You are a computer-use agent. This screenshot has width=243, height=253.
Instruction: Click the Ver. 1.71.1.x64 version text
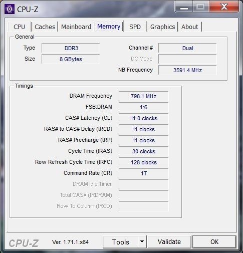70,242
